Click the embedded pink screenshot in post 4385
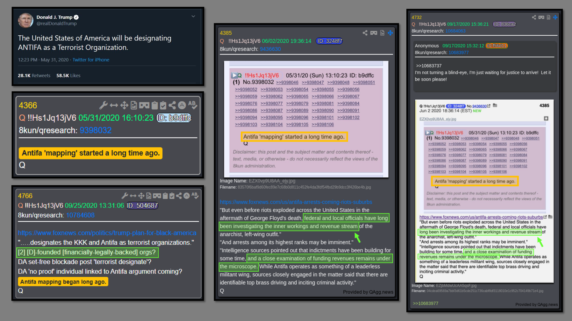 (x=306, y=119)
